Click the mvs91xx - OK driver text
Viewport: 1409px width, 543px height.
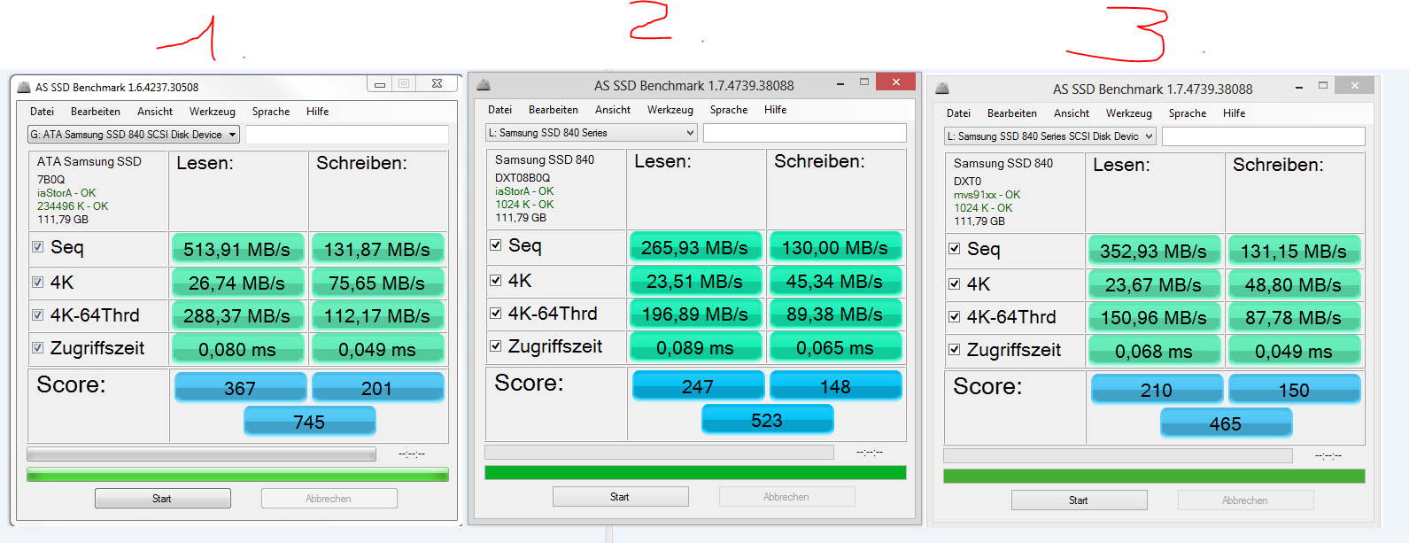(x=987, y=195)
